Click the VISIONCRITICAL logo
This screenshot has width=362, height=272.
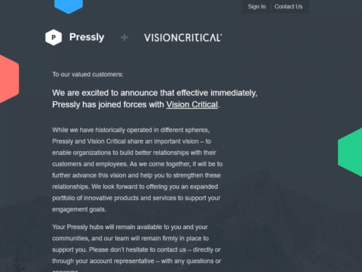point(183,38)
